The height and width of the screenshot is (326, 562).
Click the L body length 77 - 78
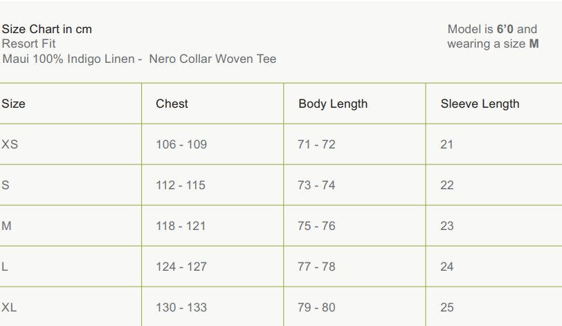tap(316, 267)
